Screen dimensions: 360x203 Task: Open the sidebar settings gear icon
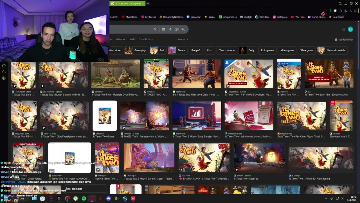pyautogui.click(x=4, y=78)
